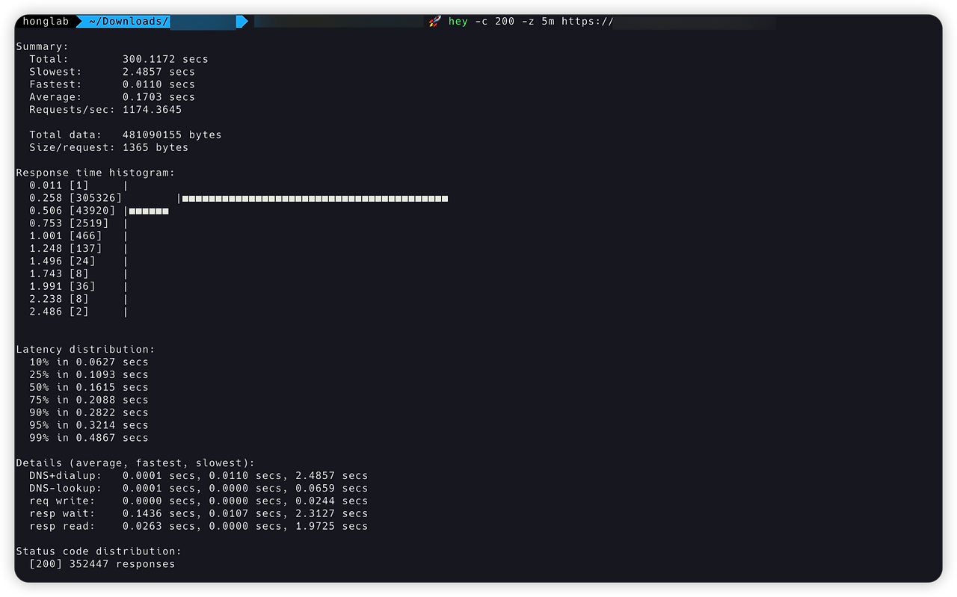Click the blue powerline arrow separator

pyautogui.click(x=241, y=21)
